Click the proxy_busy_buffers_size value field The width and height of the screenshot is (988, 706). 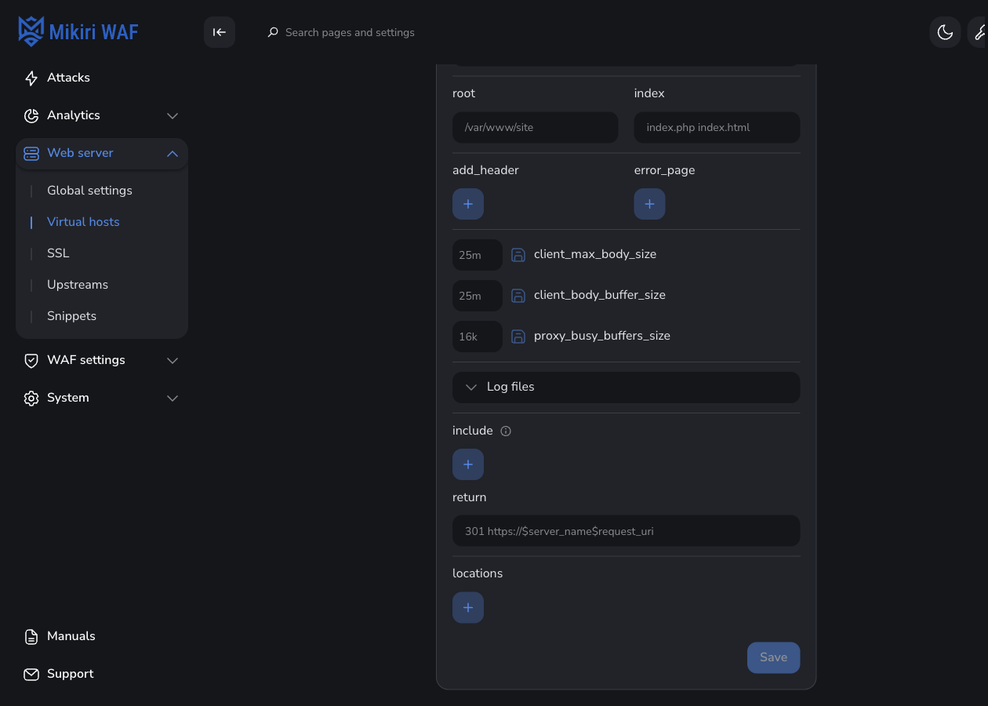click(478, 337)
